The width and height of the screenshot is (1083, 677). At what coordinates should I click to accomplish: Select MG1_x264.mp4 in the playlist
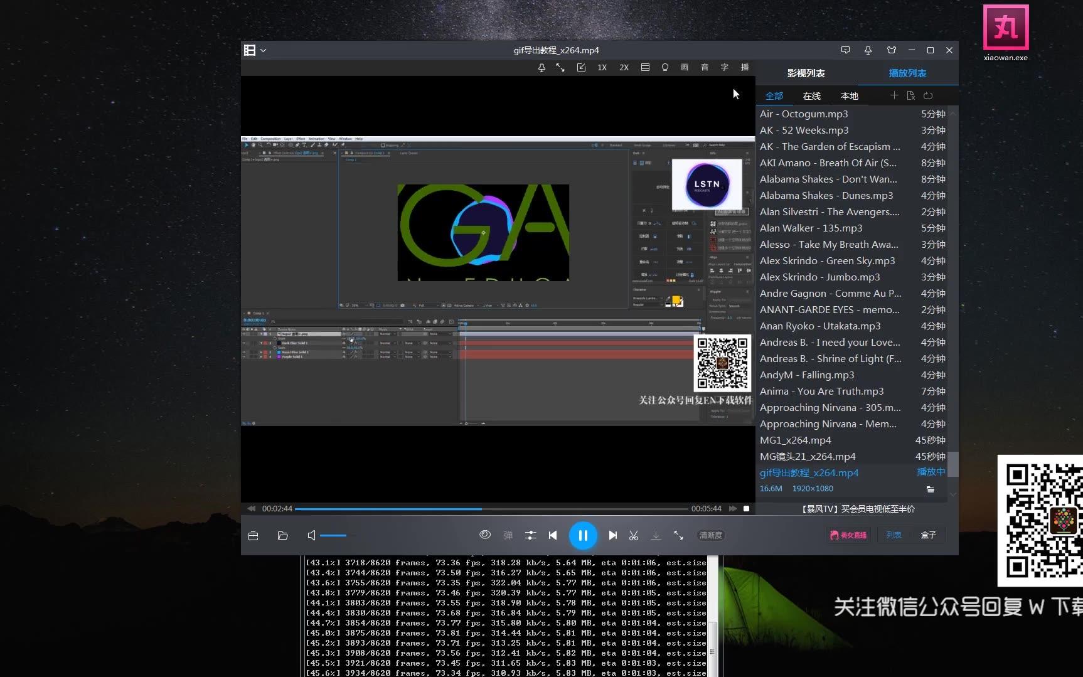point(853,440)
